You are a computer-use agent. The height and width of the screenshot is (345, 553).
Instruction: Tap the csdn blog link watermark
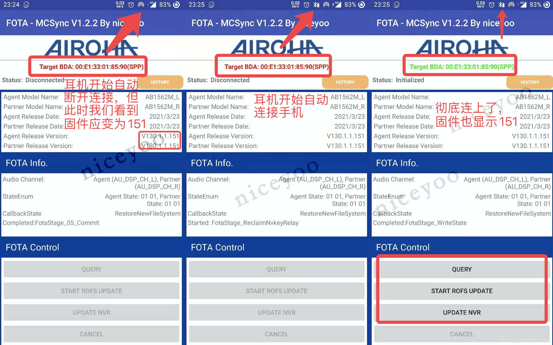tap(524, 340)
